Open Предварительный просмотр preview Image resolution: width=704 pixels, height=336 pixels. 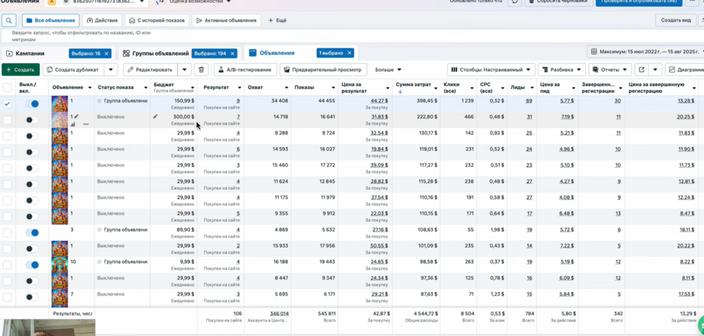[323, 69]
